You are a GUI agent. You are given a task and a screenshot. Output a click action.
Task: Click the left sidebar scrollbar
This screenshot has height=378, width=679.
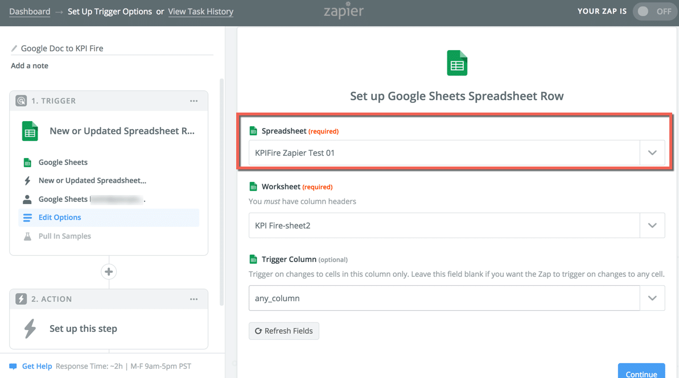click(222, 192)
